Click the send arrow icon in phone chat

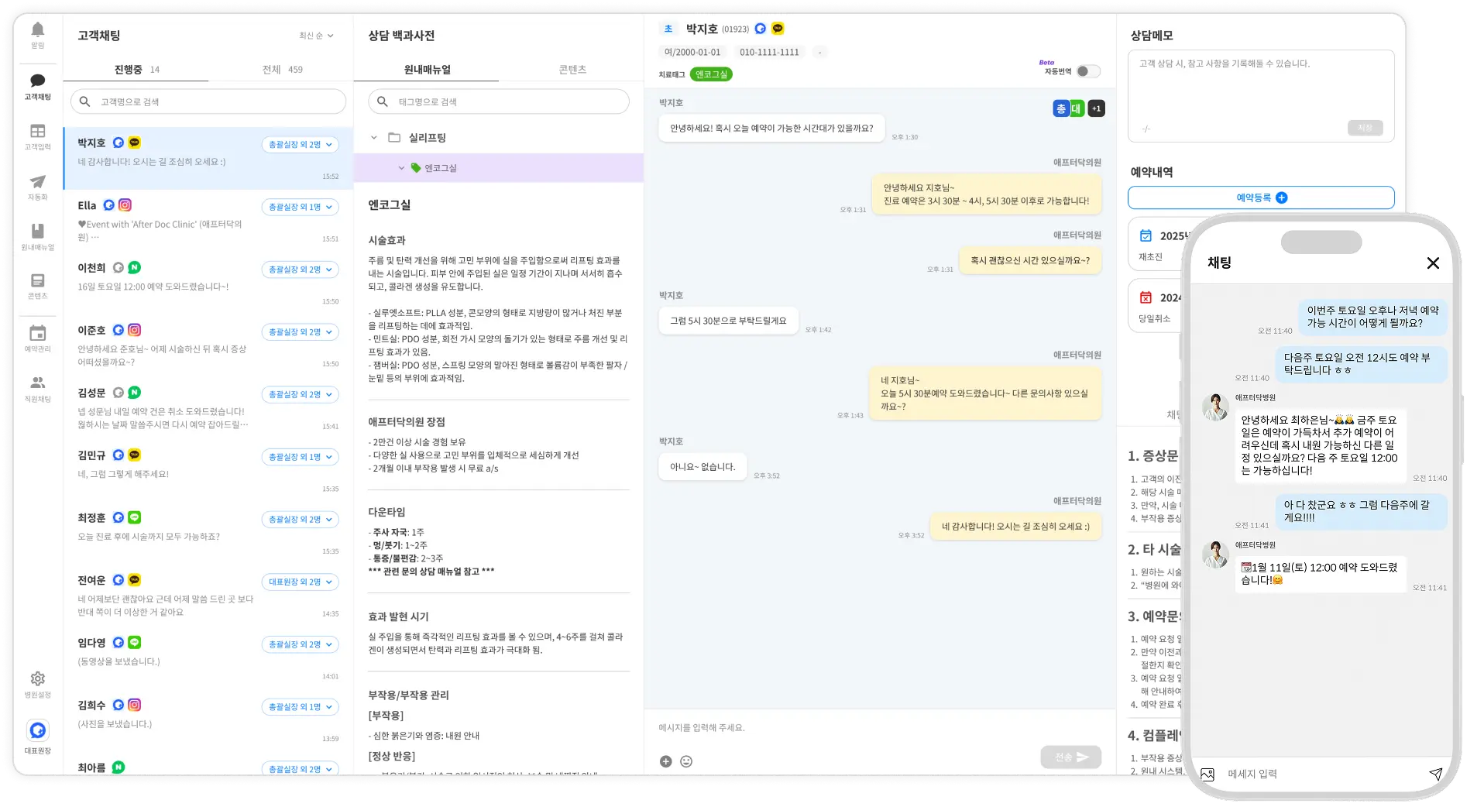[x=1435, y=774]
